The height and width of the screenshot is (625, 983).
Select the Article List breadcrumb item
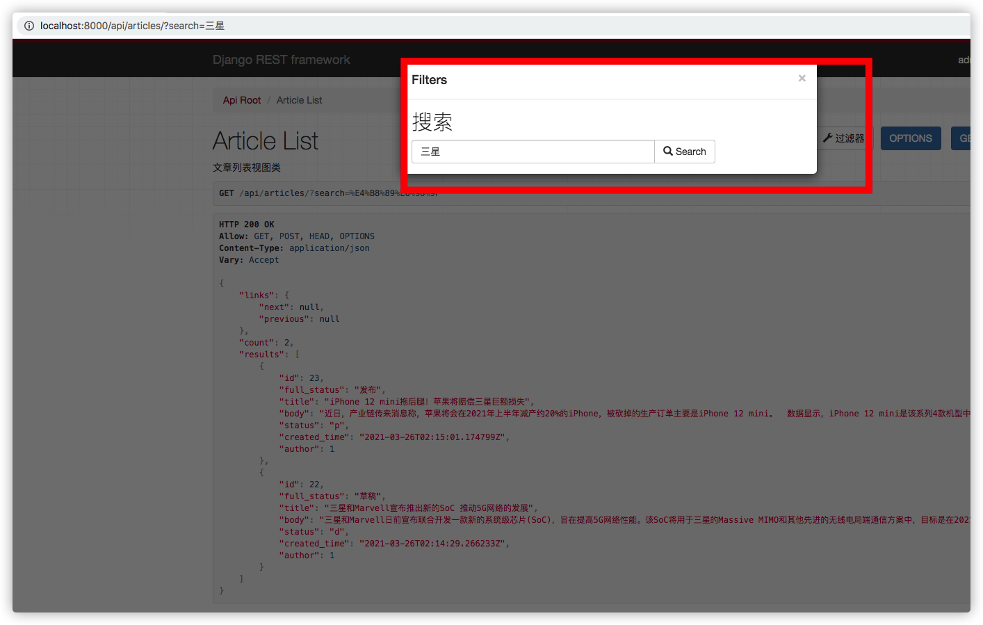coord(299,100)
